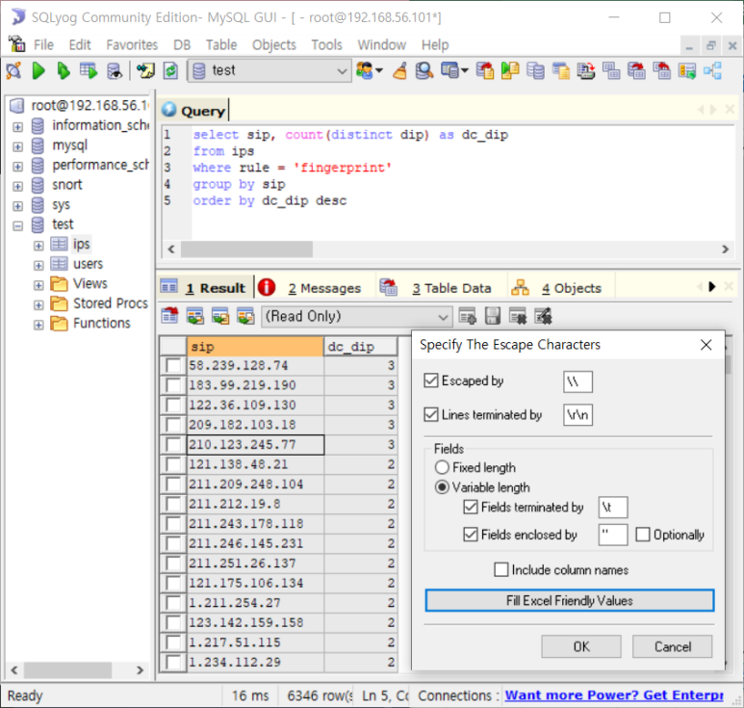Click the save changes floppy icon
The width and height of the screenshot is (744, 708).
pyautogui.click(x=493, y=316)
